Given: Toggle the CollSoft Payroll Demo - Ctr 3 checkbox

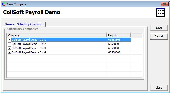Looking at the screenshot, I should point(9,48).
